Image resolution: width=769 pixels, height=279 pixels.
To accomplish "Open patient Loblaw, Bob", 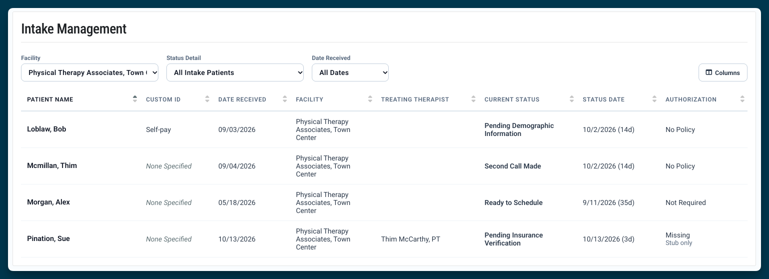I will click(46, 129).
